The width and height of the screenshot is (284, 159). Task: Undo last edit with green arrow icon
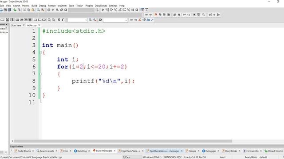coord(15,10)
